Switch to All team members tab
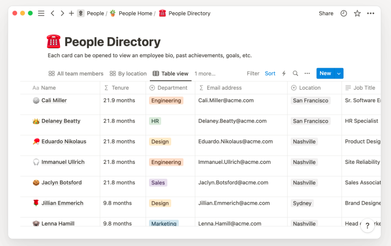 click(x=76, y=74)
